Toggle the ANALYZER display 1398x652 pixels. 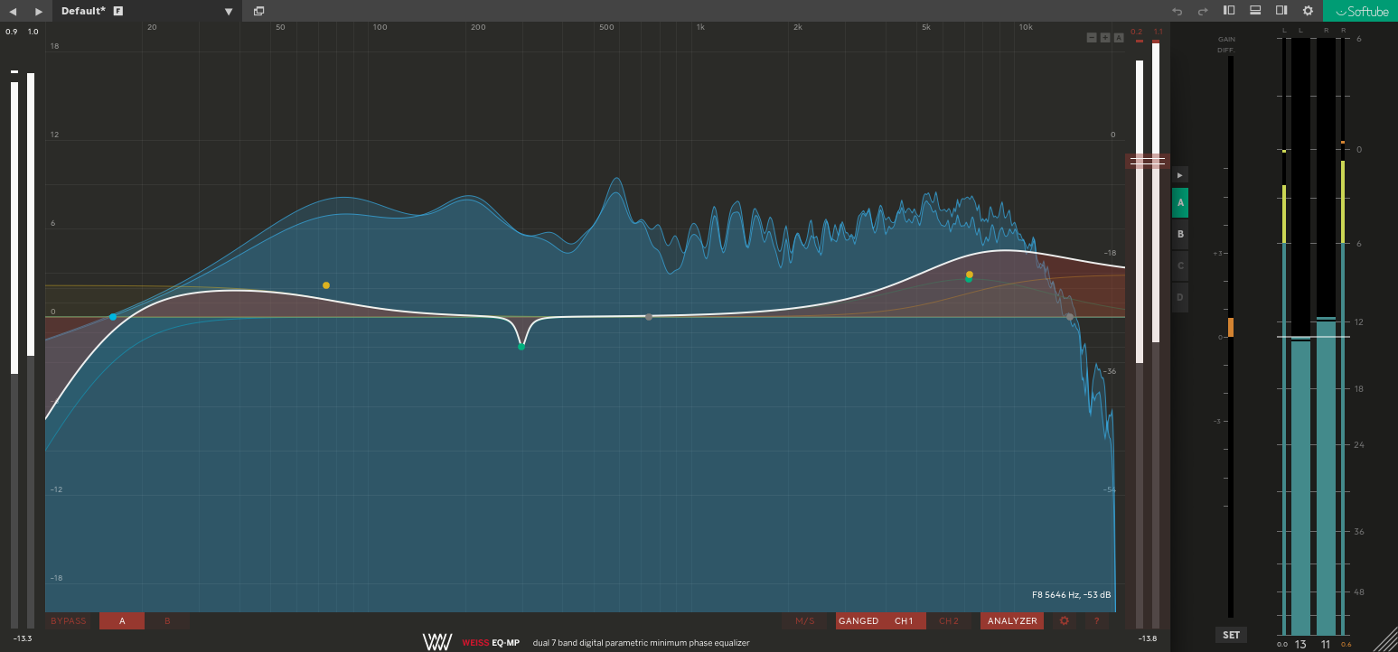pyautogui.click(x=1012, y=621)
